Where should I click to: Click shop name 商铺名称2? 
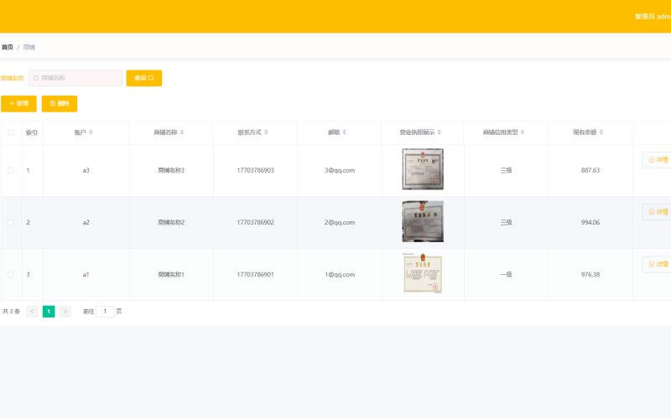pyautogui.click(x=171, y=222)
